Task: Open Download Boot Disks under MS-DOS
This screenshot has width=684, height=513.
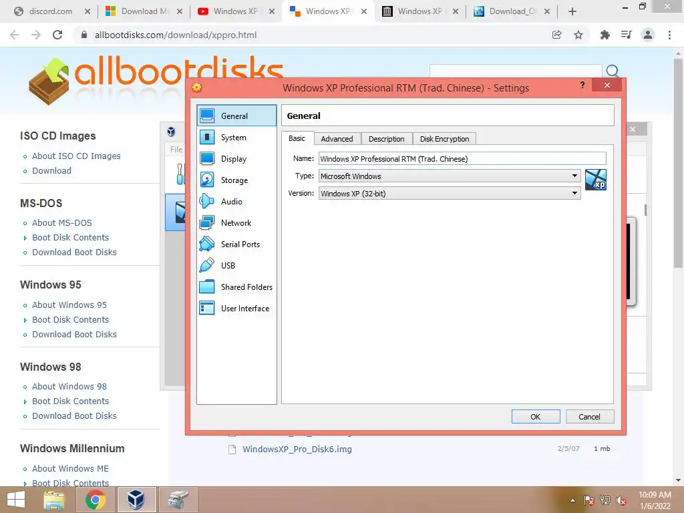Action: click(74, 252)
